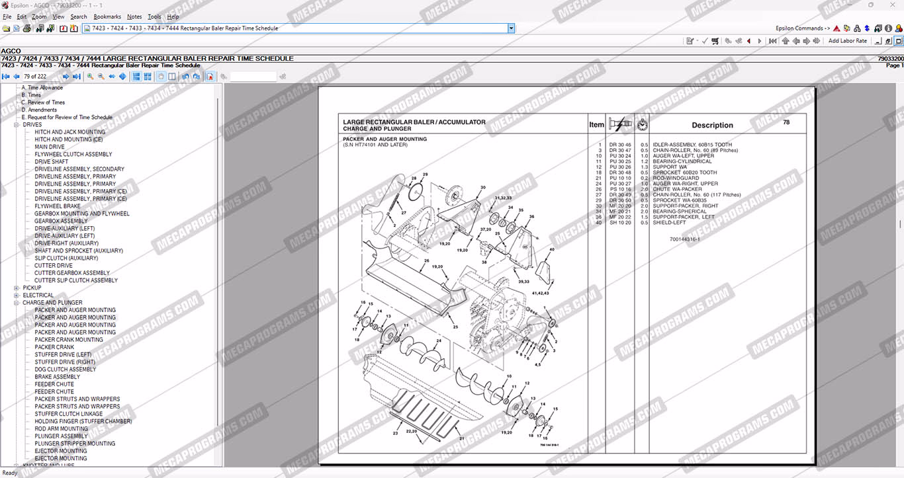
Task: Click the open folder toolbar icon
Action: coord(6,28)
